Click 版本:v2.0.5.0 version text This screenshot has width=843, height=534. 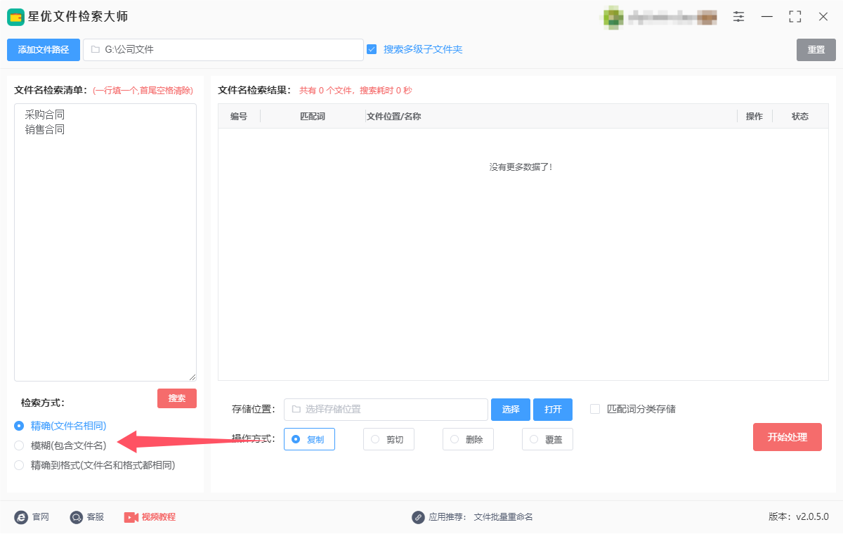(799, 517)
